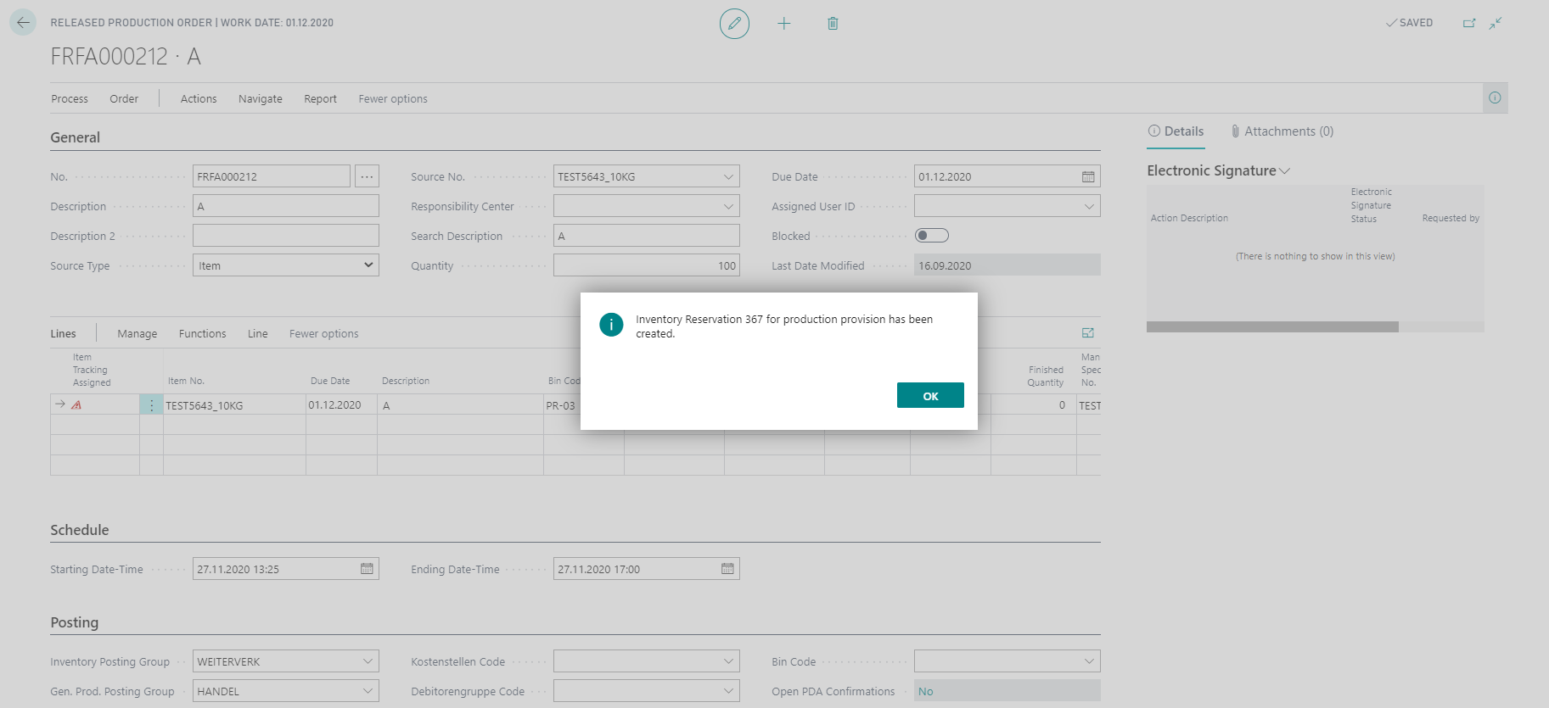This screenshot has height=708, width=1549.
Task: Expand the Inventory Posting Group dropdown
Action: point(368,661)
